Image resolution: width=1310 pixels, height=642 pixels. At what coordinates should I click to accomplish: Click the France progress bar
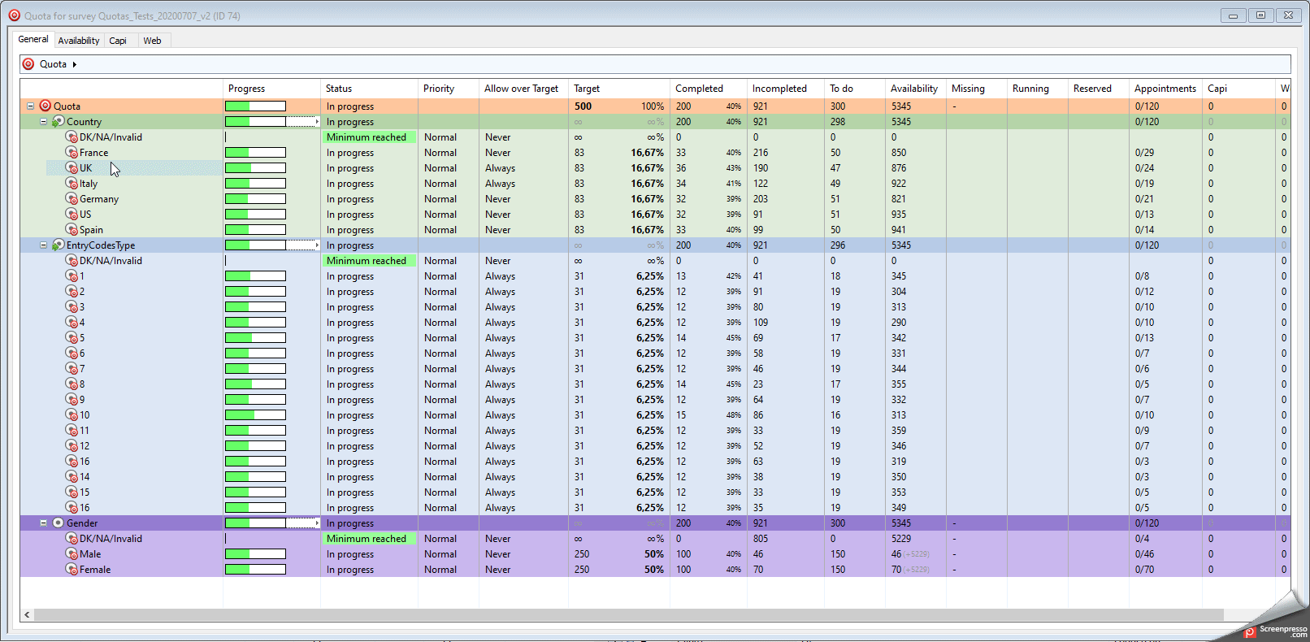click(255, 152)
